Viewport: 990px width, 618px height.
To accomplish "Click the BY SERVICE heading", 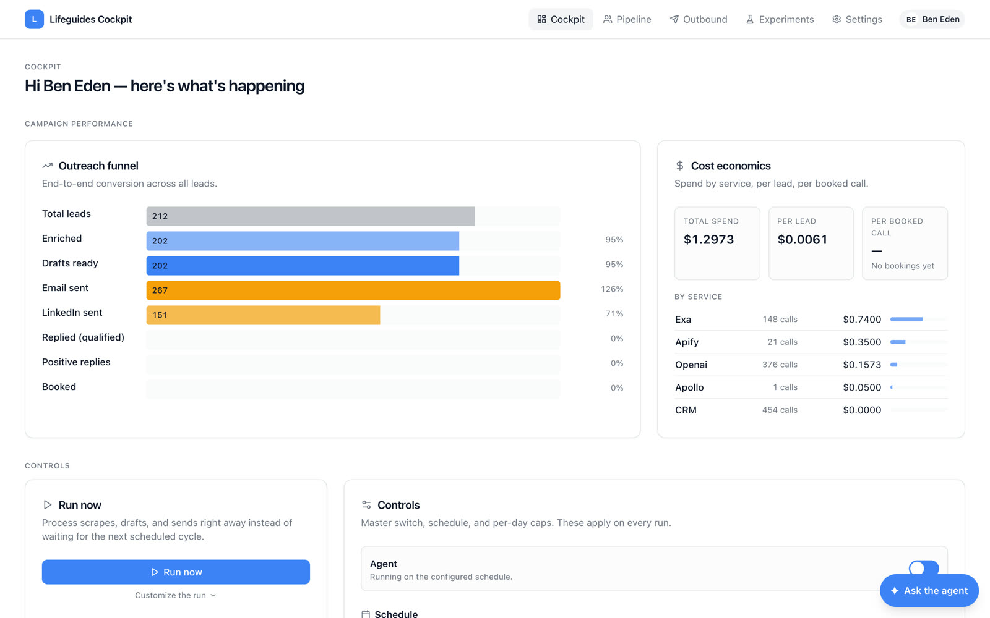I will point(699,297).
